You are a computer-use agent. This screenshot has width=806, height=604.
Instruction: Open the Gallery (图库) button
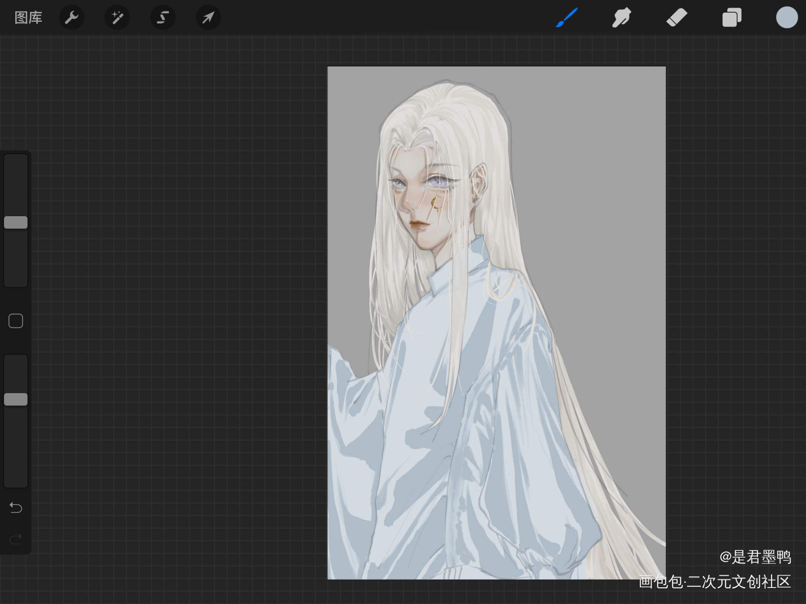[28, 18]
